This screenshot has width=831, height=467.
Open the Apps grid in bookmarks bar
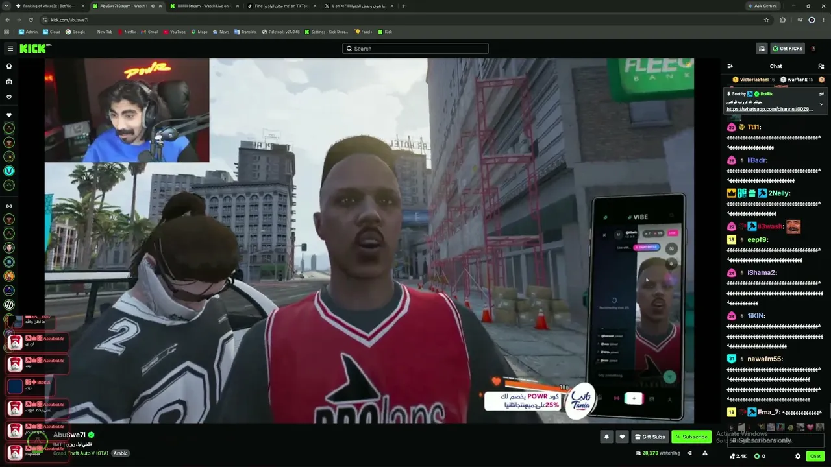6,32
